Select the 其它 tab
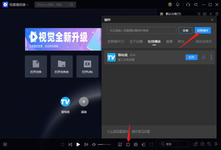Image resolution: width=221 pixels, height=150 pixels. point(181,42)
